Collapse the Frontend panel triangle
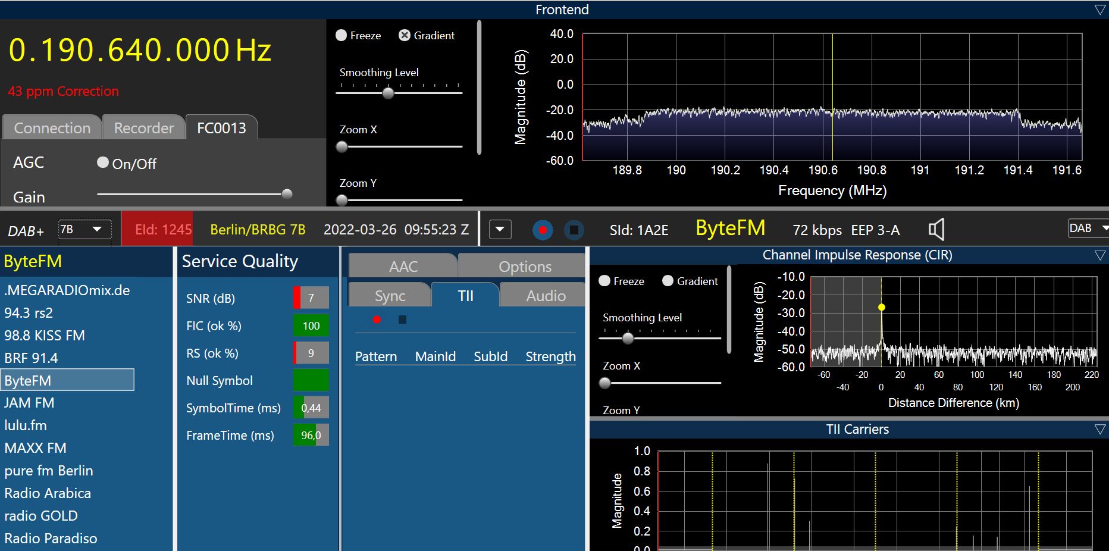1109x551 pixels. click(x=1099, y=10)
